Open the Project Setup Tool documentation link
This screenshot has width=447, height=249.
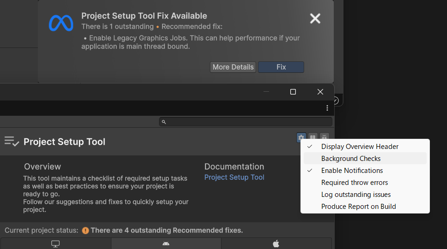click(x=234, y=178)
